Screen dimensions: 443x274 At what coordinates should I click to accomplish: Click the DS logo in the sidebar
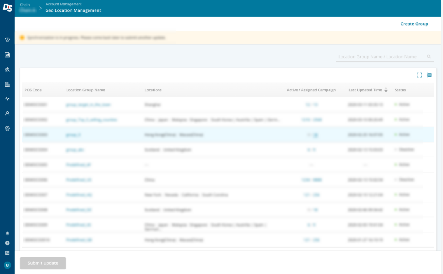[7, 8]
